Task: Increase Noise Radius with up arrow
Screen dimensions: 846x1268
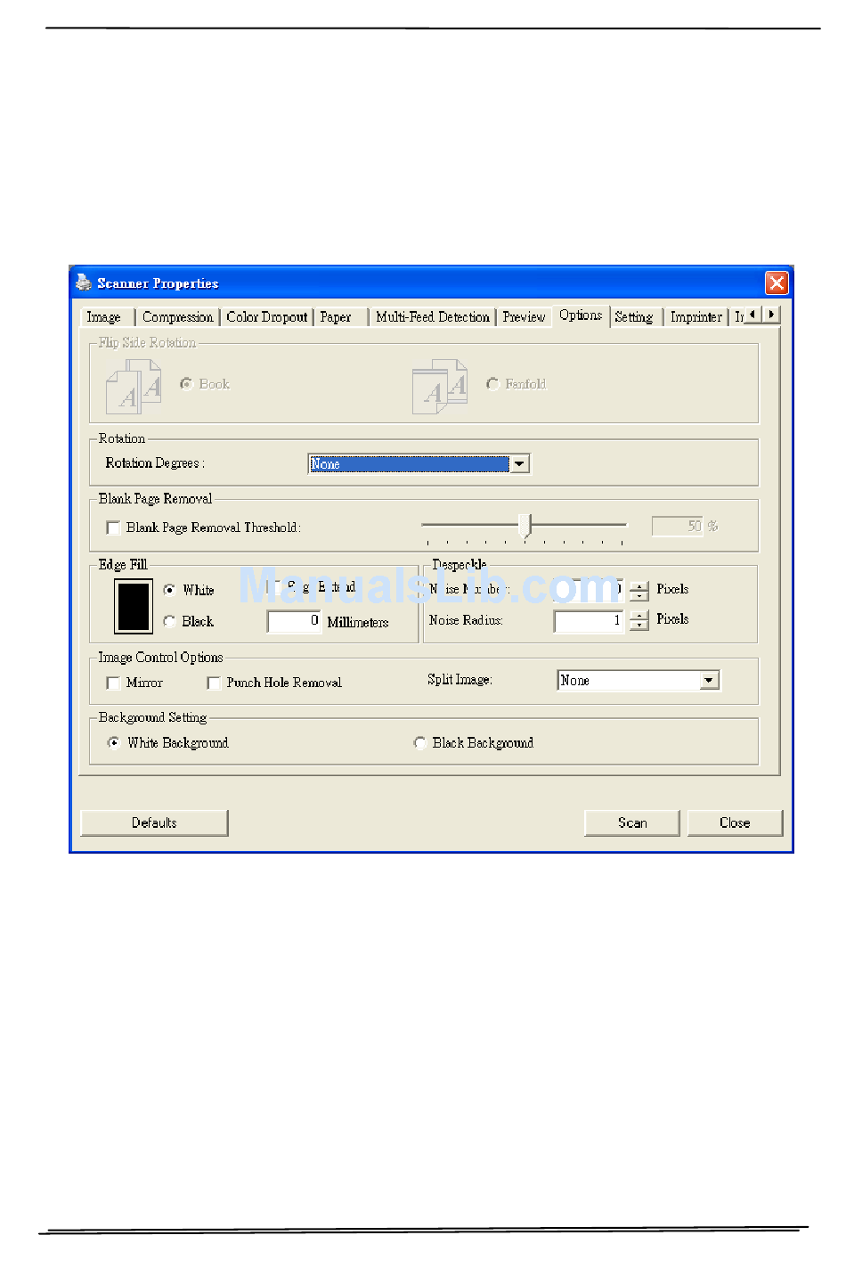Action: point(639,615)
